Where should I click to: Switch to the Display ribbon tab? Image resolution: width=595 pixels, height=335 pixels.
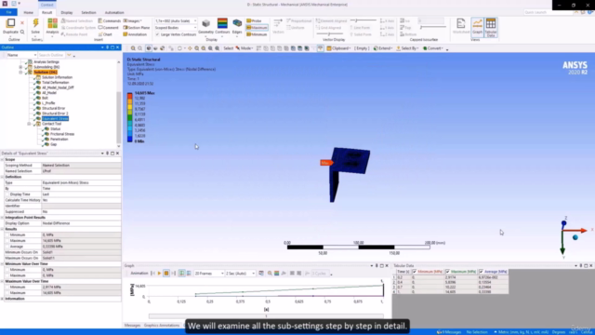[x=67, y=12]
